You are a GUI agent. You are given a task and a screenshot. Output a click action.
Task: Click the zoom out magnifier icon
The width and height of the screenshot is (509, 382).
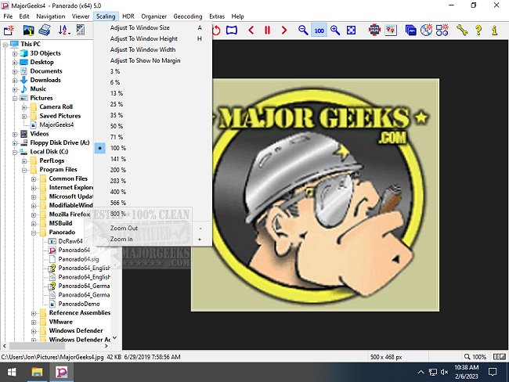click(x=303, y=31)
